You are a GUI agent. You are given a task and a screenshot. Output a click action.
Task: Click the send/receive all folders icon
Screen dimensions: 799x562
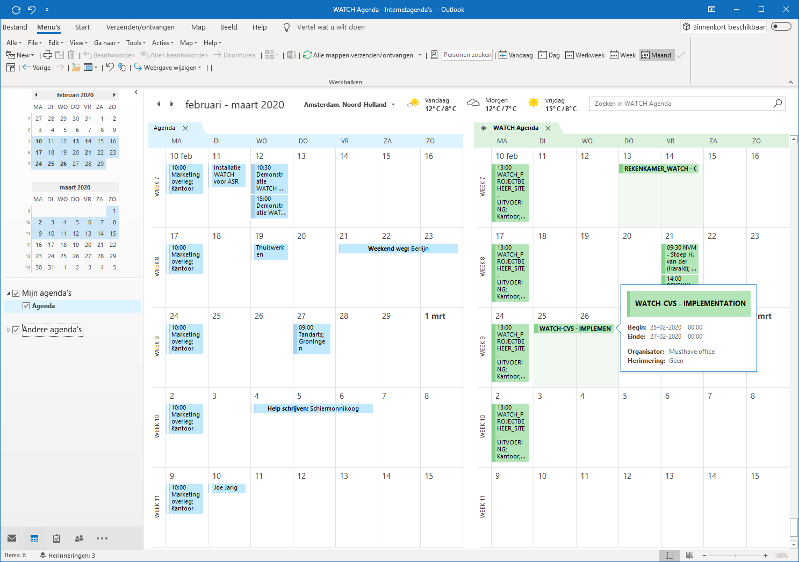[x=307, y=55]
